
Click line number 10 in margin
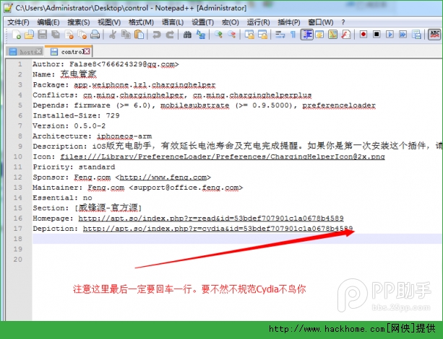tap(18, 157)
